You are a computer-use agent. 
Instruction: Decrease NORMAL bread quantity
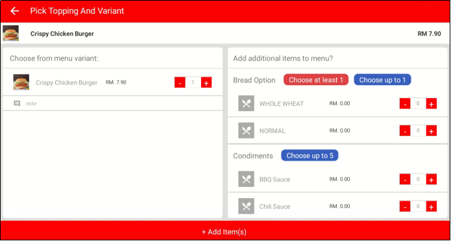405,131
